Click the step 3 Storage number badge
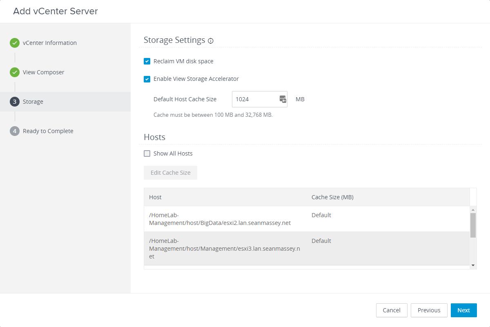Image resolution: width=490 pixels, height=327 pixels. (x=15, y=102)
